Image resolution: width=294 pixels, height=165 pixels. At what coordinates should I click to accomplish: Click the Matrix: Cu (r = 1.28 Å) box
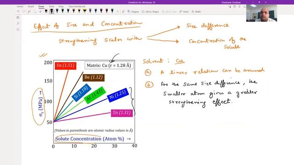(x=109, y=66)
